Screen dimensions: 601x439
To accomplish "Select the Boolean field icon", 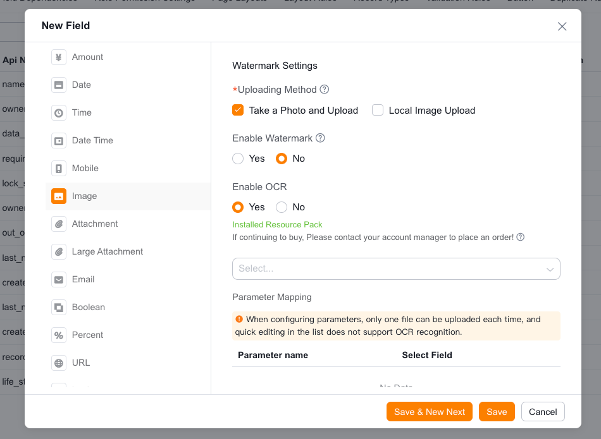I will (59, 308).
